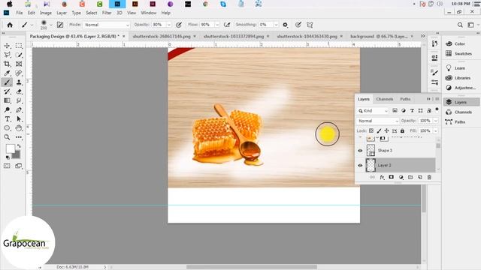Open layer Fill dropdown arrow
This screenshot has height=270, width=481.
pyautogui.click(x=436, y=130)
